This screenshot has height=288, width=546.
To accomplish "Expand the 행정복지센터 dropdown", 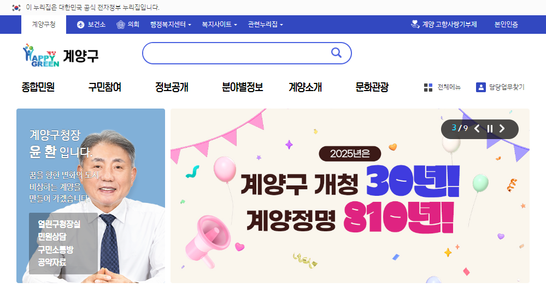I will 171,25.
